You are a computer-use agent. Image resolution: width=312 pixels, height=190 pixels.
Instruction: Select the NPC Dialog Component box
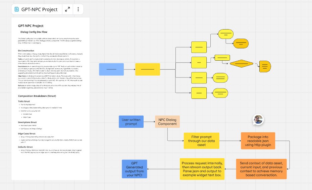pyautogui.click(x=167, y=122)
